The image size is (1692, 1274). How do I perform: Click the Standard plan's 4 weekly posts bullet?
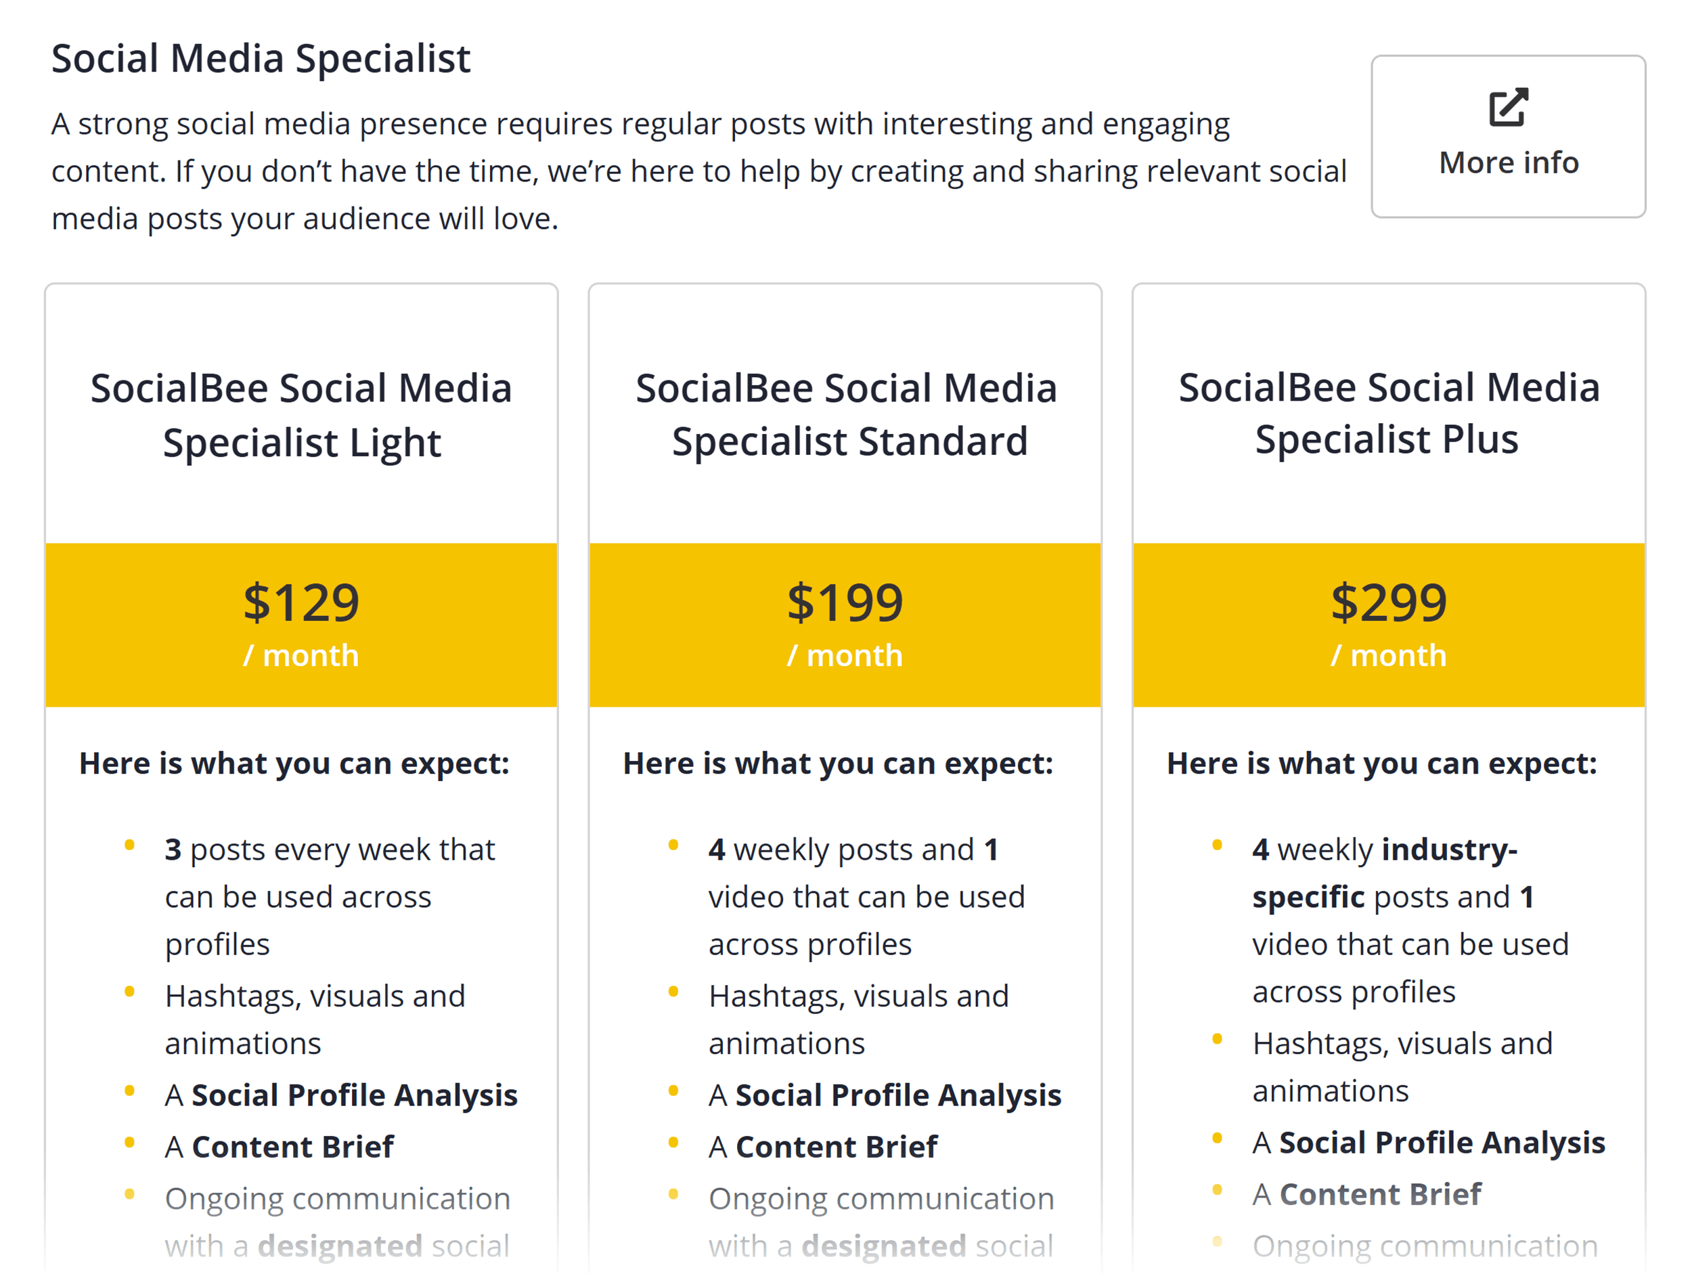point(867,895)
